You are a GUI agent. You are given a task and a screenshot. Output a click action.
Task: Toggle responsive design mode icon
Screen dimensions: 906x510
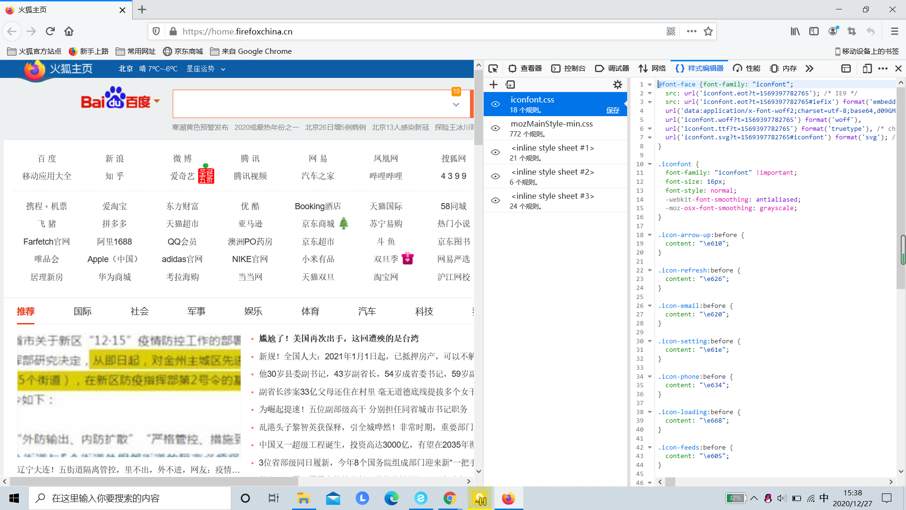coord(867,68)
